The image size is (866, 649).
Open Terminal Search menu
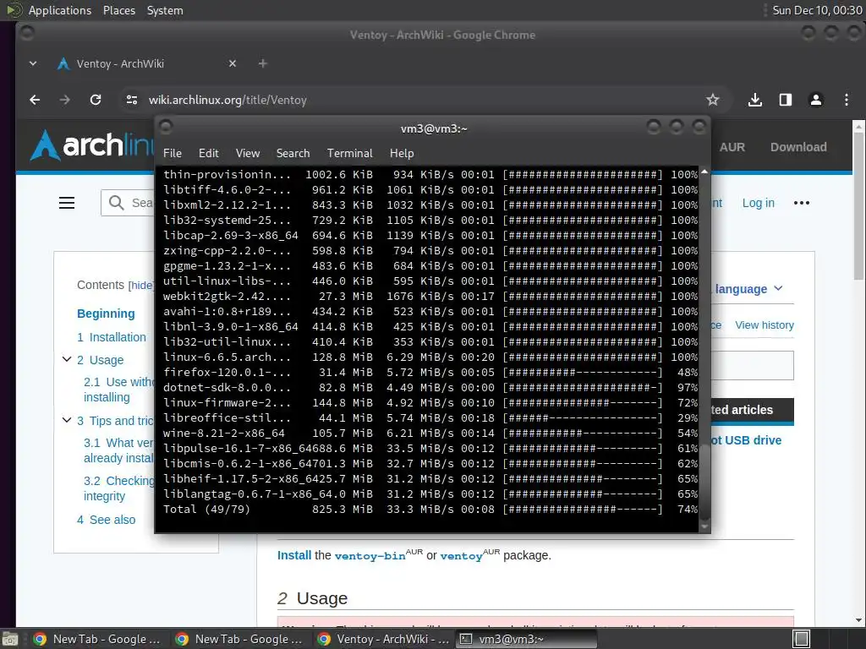click(x=293, y=154)
